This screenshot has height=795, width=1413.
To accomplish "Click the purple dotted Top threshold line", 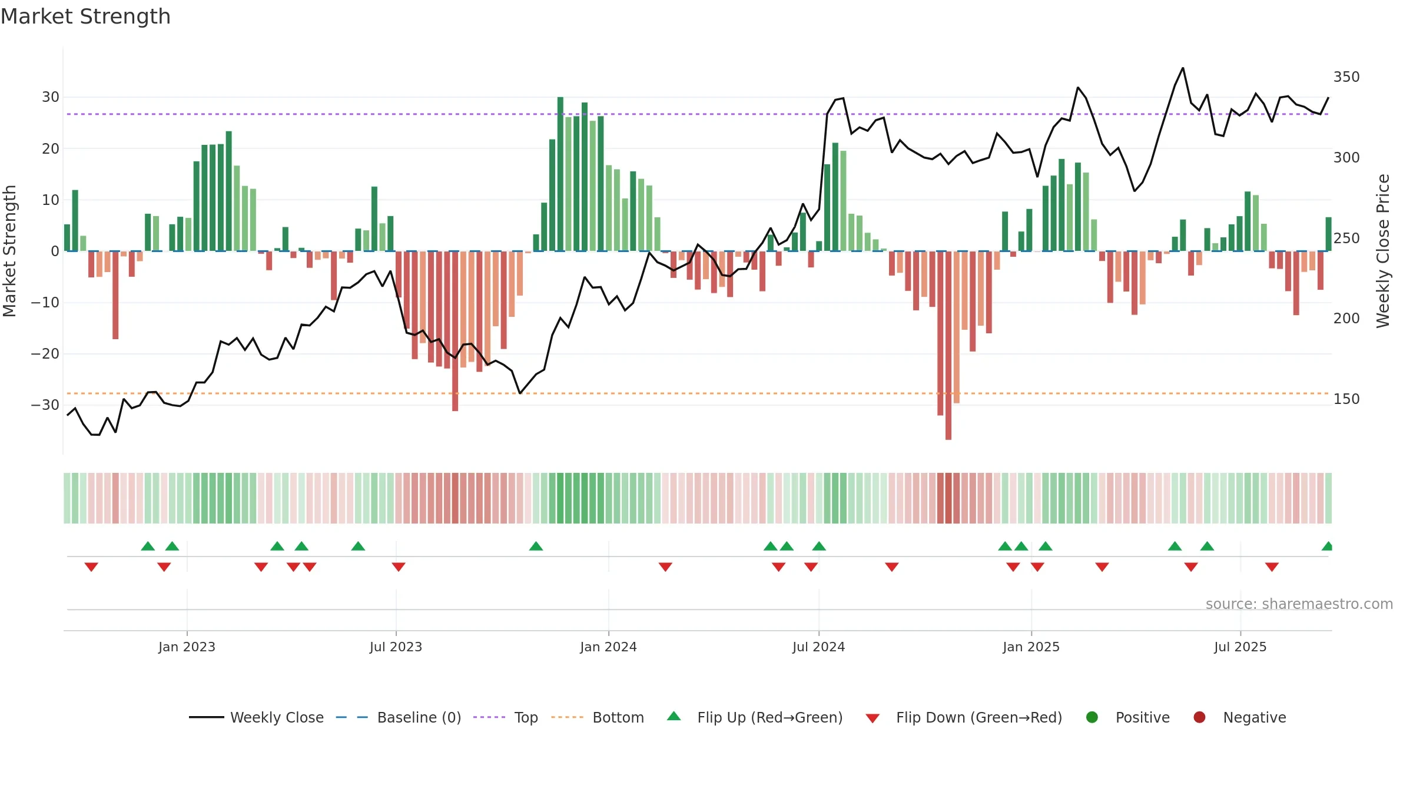I will click(x=698, y=114).
